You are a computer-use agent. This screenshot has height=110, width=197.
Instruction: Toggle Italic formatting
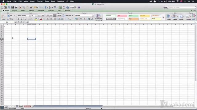coord(22,19)
